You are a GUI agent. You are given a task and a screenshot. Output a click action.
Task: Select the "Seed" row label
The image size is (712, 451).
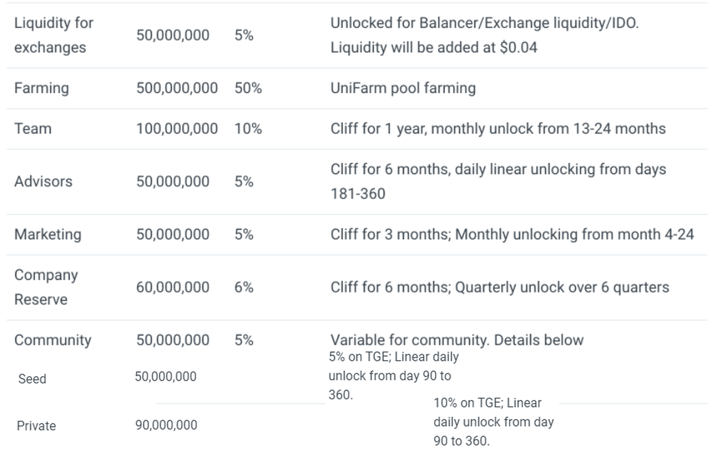32,379
